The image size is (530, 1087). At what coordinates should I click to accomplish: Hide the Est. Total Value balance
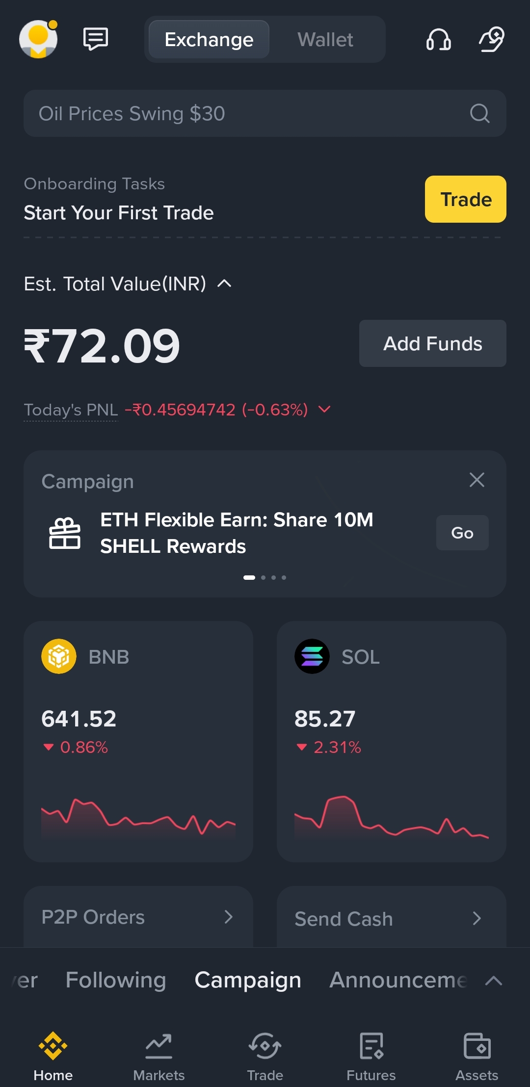coord(224,284)
